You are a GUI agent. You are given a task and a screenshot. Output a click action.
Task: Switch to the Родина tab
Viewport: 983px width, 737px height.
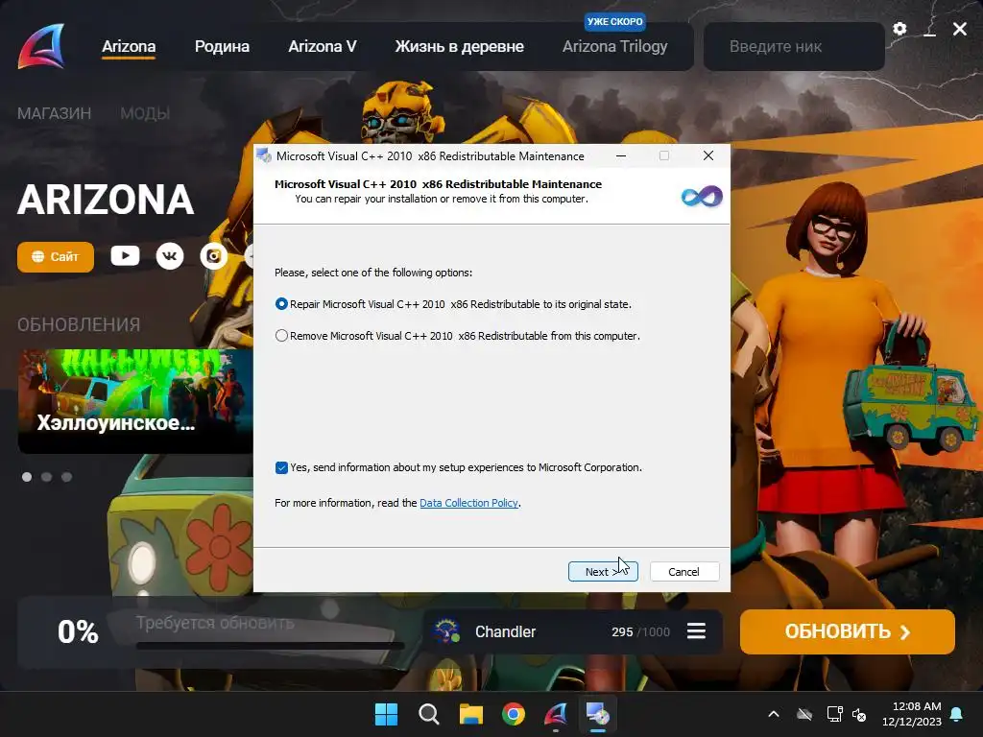coord(222,46)
